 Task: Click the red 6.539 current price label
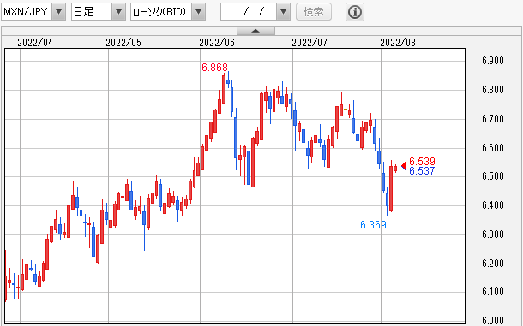(422, 162)
